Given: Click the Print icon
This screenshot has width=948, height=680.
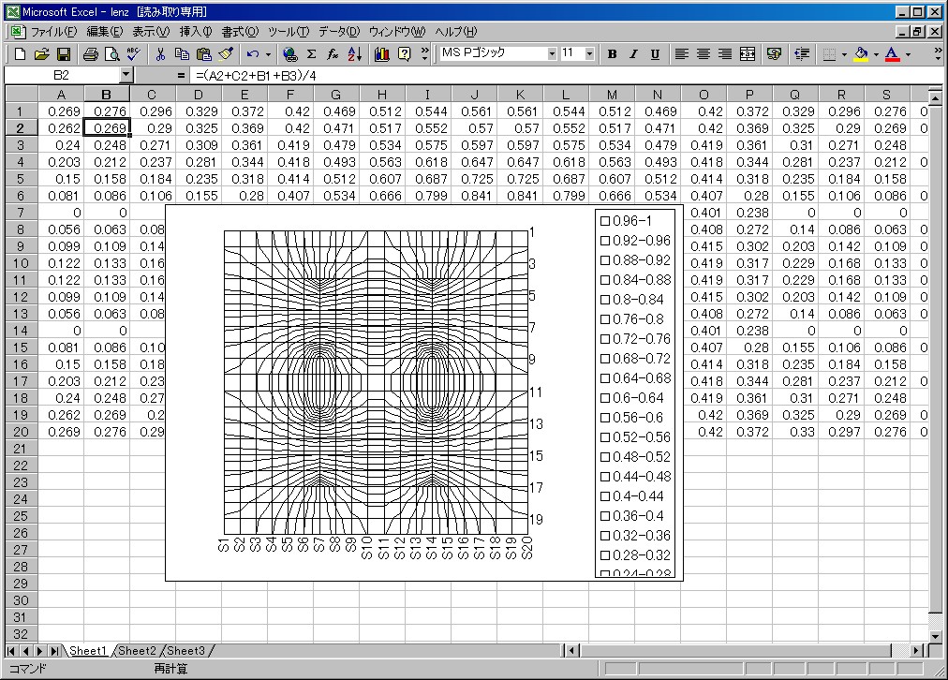Looking at the screenshot, I should pos(91,54).
